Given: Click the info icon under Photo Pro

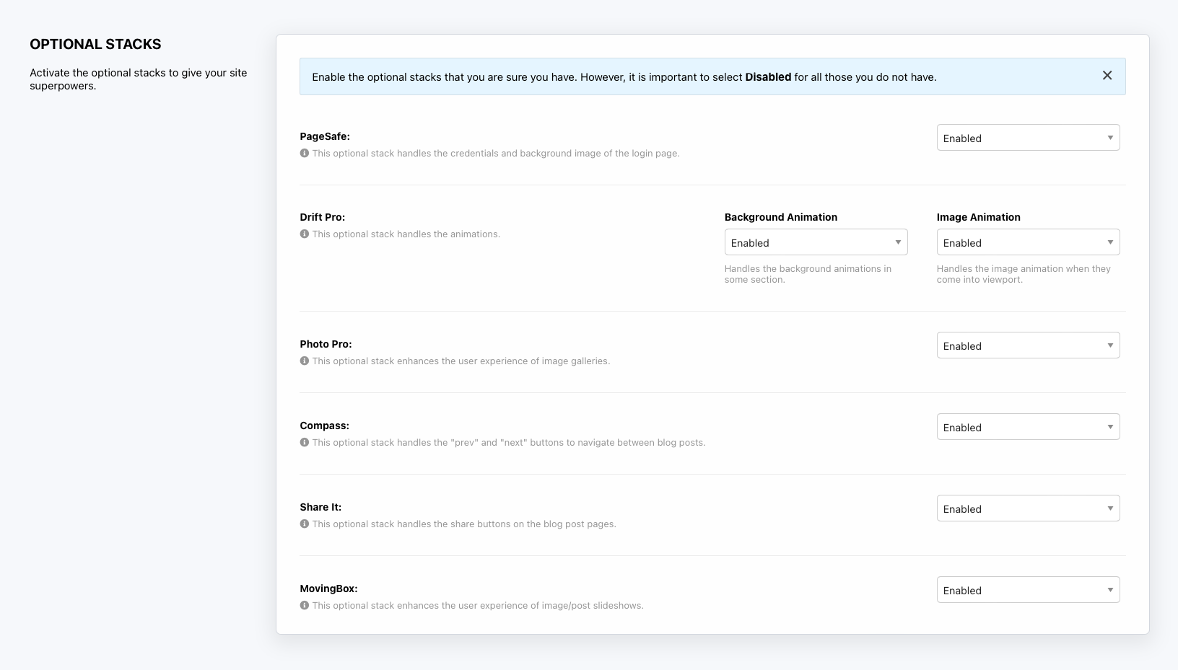Looking at the screenshot, I should point(305,361).
